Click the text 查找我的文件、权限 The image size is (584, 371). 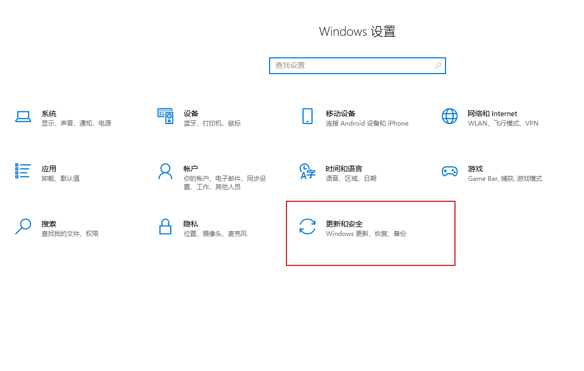click(70, 234)
